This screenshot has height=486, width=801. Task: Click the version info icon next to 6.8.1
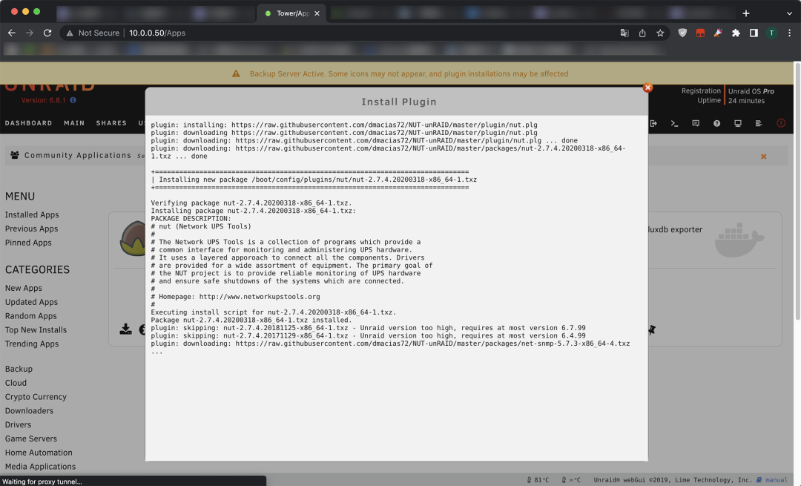73,100
